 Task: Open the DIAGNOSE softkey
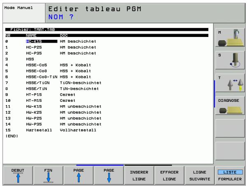[230, 106]
